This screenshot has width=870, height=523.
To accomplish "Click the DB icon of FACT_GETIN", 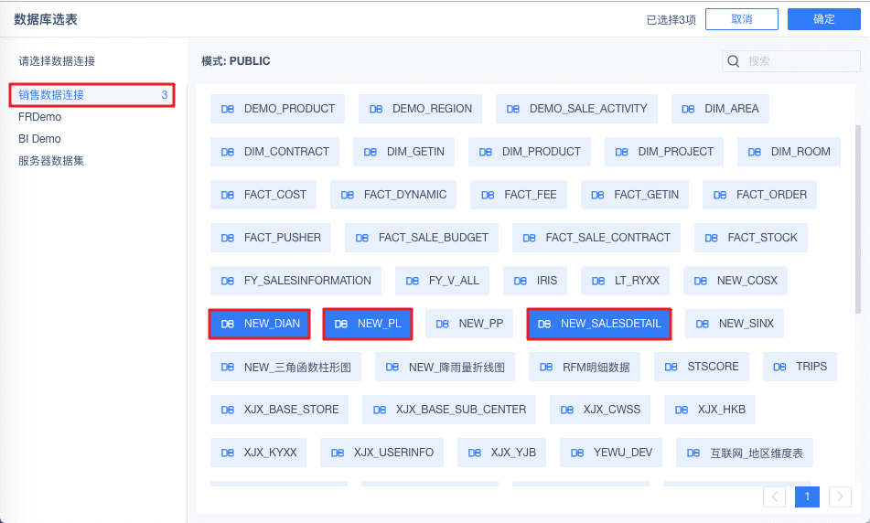I will (x=597, y=196).
